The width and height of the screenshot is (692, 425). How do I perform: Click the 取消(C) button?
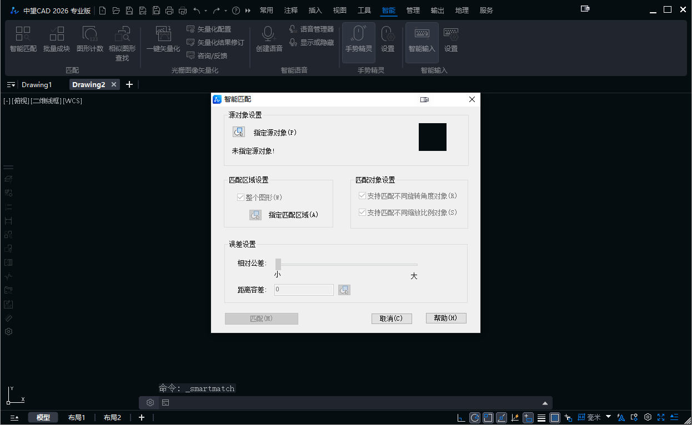pyautogui.click(x=392, y=318)
